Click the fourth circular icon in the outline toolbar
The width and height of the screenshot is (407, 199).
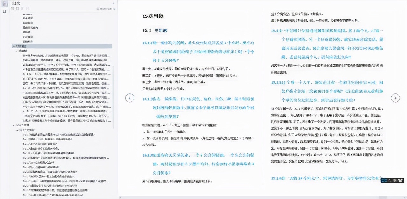pyautogui.click(x=27, y=9)
